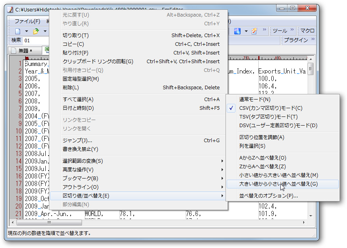Click the 76.6 value in row 21
The width and height of the screenshot is (347, 248).
click(x=194, y=214)
